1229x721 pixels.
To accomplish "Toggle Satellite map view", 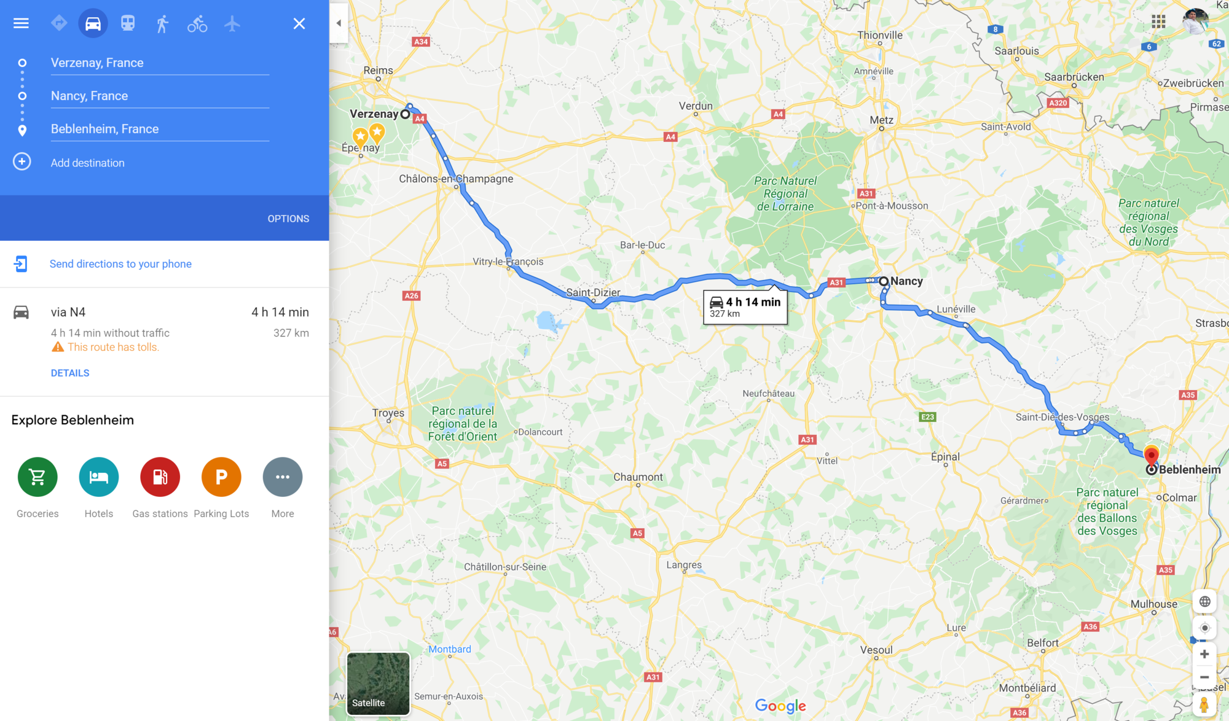I will click(378, 684).
